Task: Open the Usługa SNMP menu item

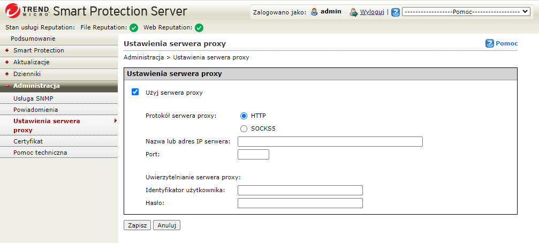Action: (33, 98)
